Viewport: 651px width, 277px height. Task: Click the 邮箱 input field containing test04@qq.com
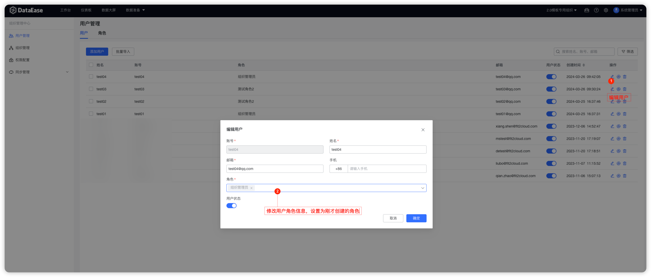(x=275, y=169)
